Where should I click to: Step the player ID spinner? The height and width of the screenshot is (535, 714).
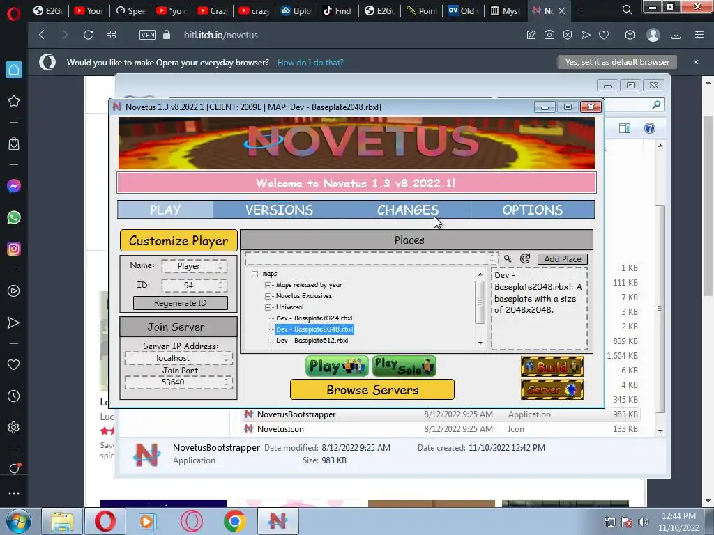click(221, 285)
